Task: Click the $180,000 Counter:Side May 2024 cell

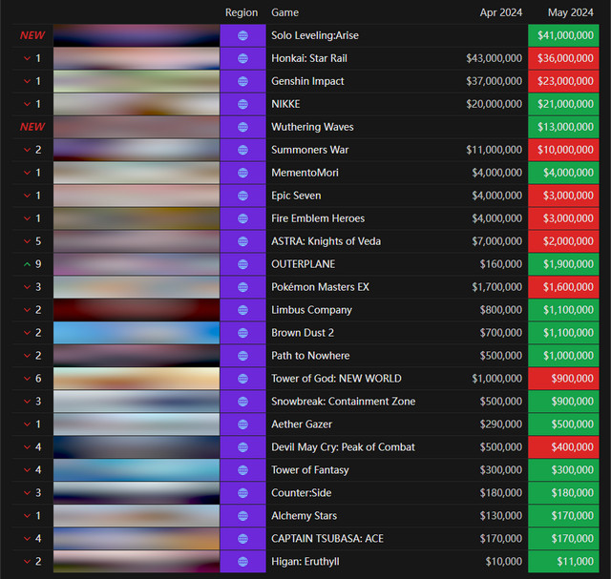Action: 563,493
